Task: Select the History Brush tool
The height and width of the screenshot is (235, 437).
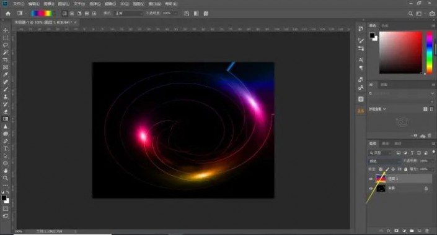Action: click(6, 105)
